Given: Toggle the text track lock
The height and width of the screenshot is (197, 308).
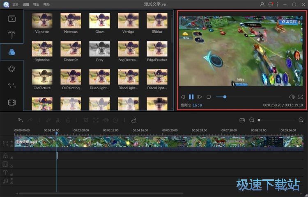Looking at the screenshot, I should click(x=11, y=174).
